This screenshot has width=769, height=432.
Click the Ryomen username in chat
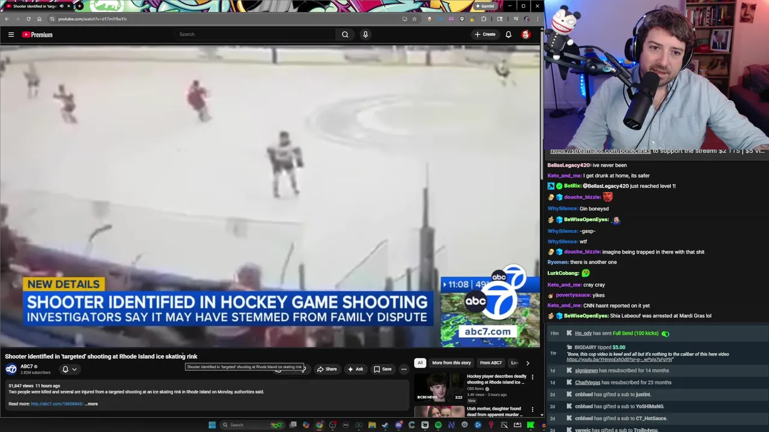pos(558,262)
